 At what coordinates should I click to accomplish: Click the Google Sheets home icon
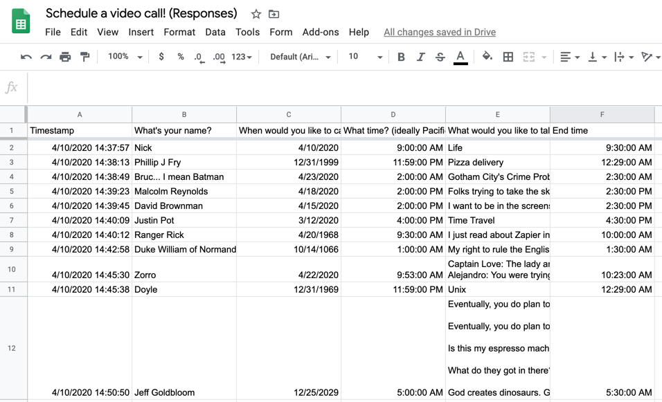coord(21,21)
